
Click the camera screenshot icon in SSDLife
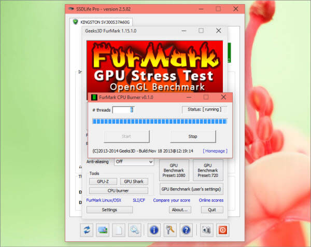[x=207, y=230]
